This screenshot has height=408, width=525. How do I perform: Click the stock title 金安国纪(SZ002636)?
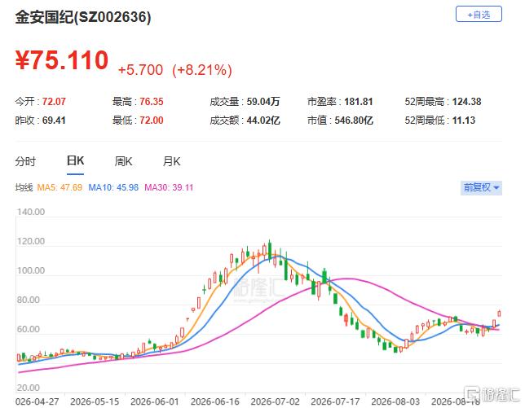[82, 17]
